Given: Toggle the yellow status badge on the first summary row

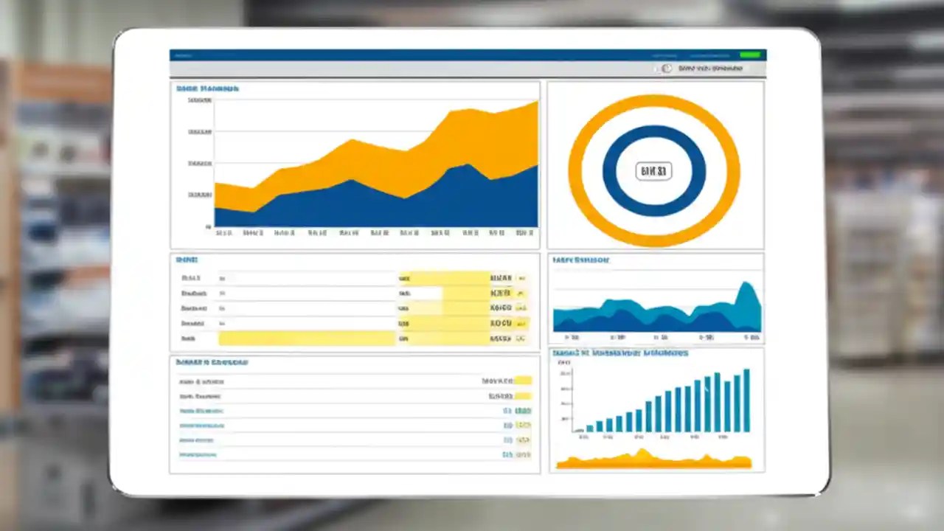Looking at the screenshot, I should [x=522, y=381].
